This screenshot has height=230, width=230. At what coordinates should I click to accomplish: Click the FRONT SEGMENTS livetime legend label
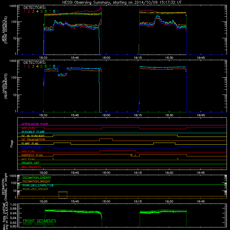pos(40,221)
